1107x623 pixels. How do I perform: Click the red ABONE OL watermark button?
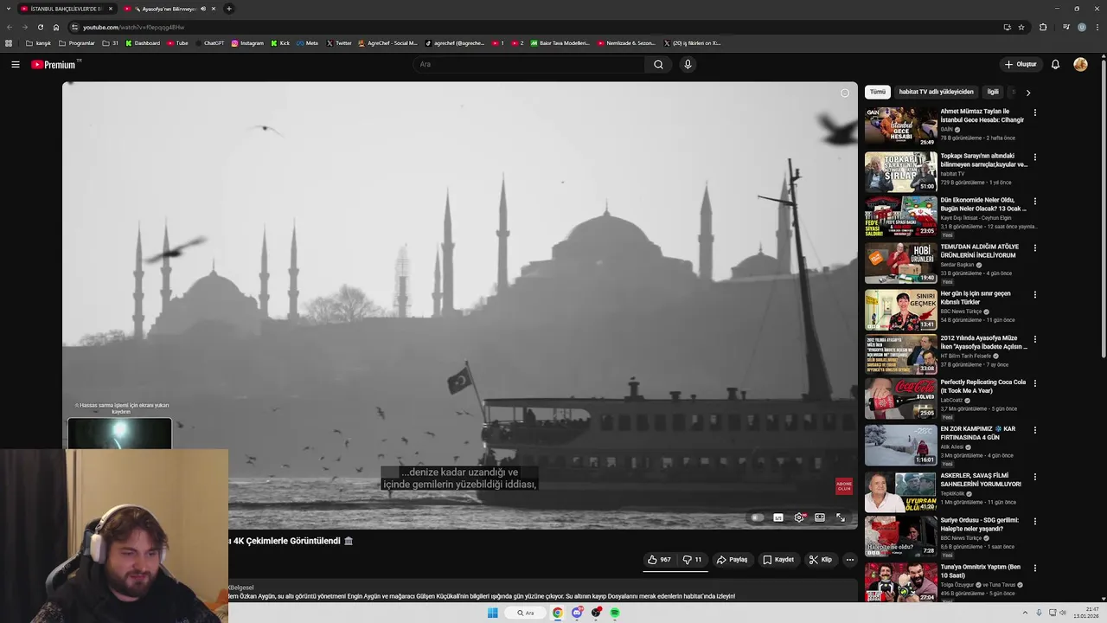pos(844,486)
